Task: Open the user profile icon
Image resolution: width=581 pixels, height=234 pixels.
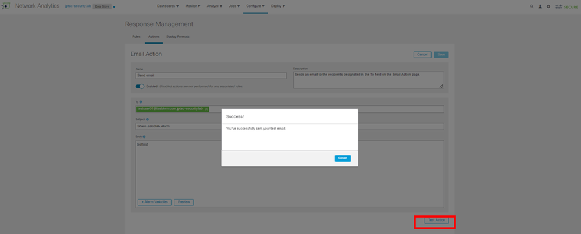Action: (540, 6)
